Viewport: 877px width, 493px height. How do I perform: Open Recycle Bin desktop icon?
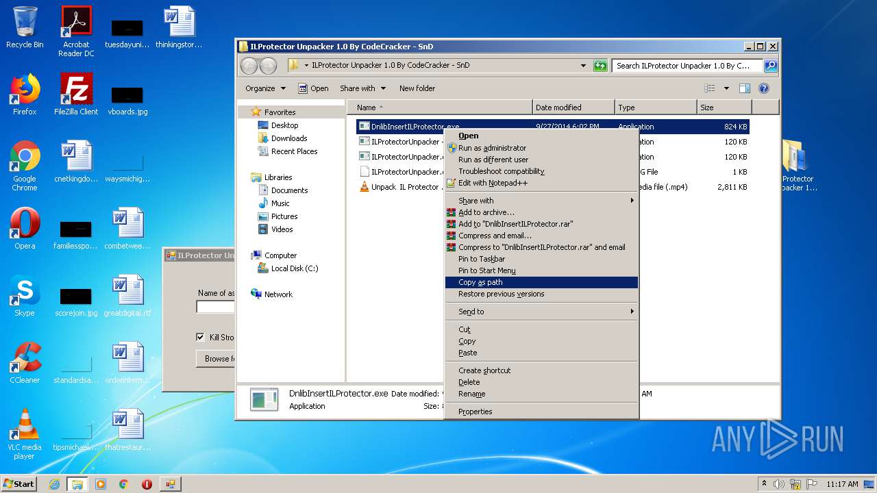click(x=25, y=27)
